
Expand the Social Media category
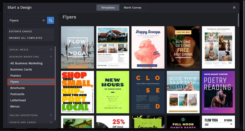pyautogui.click(x=31, y=50)
